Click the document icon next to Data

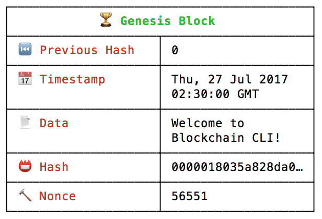25,122
